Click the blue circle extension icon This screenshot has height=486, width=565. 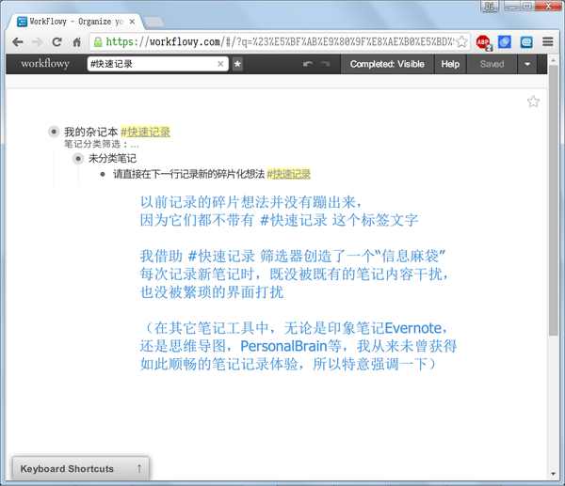[x=505, y=42]
